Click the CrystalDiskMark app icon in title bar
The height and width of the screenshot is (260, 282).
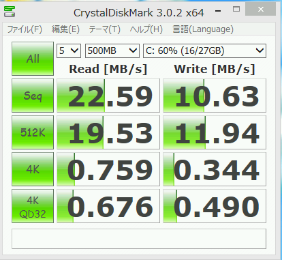tap(10, 12)
